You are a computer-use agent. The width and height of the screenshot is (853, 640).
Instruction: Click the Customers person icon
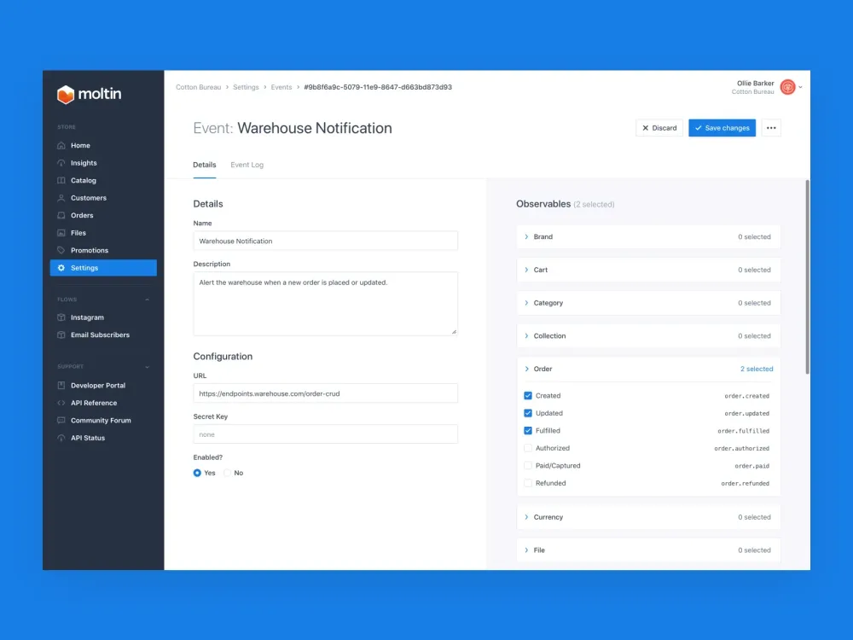pos(61,198)
